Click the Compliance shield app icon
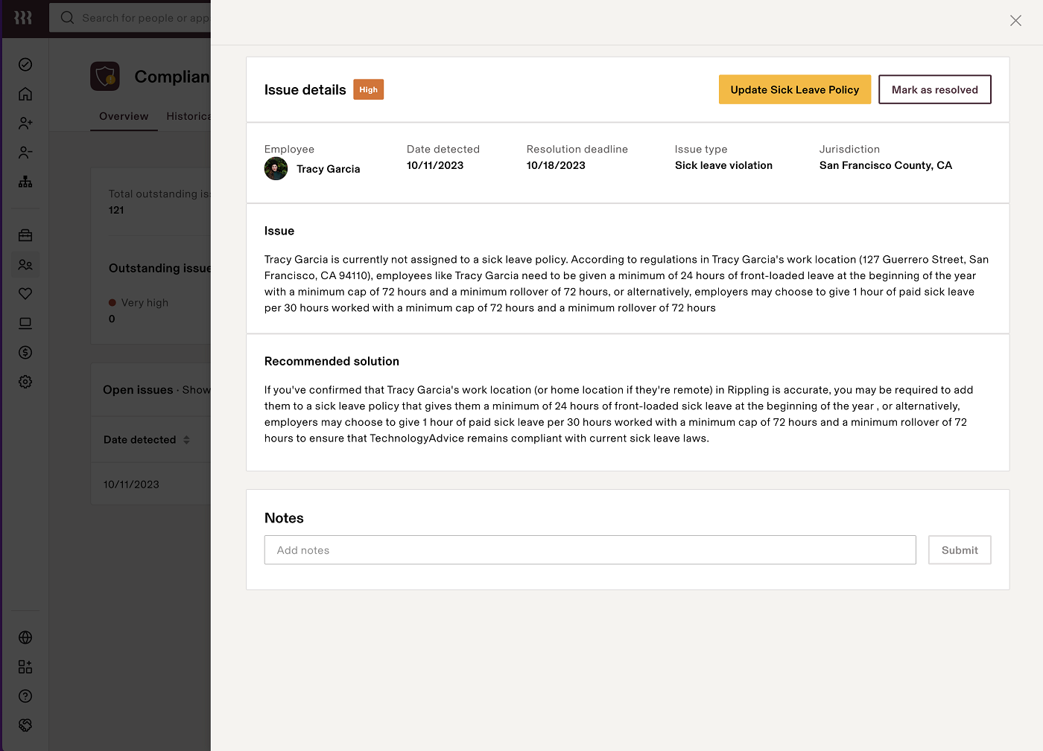 105,76
